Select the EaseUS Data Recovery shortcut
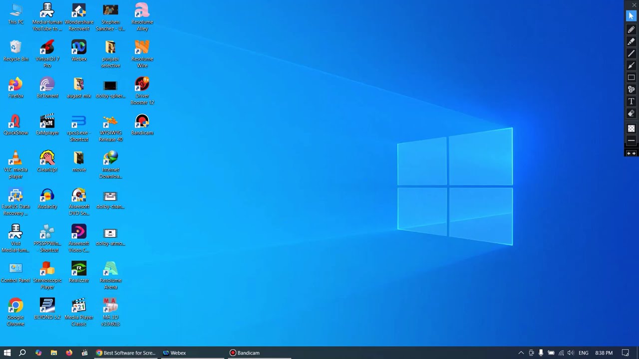Viewport: 639px width, 359px height. coord(15,201)
